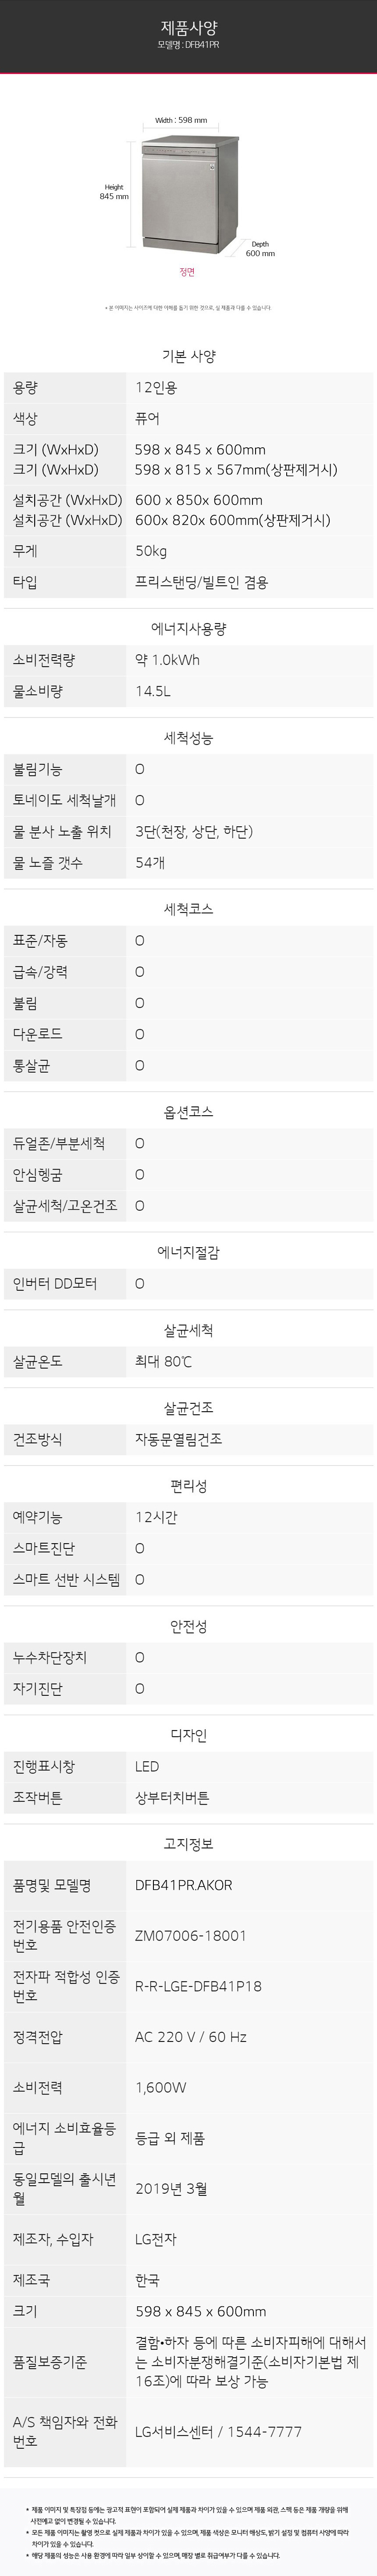The height and width of the screenshot is (2576, 377).
Task: Click the 세척성능 section heading
Action: 188,738
